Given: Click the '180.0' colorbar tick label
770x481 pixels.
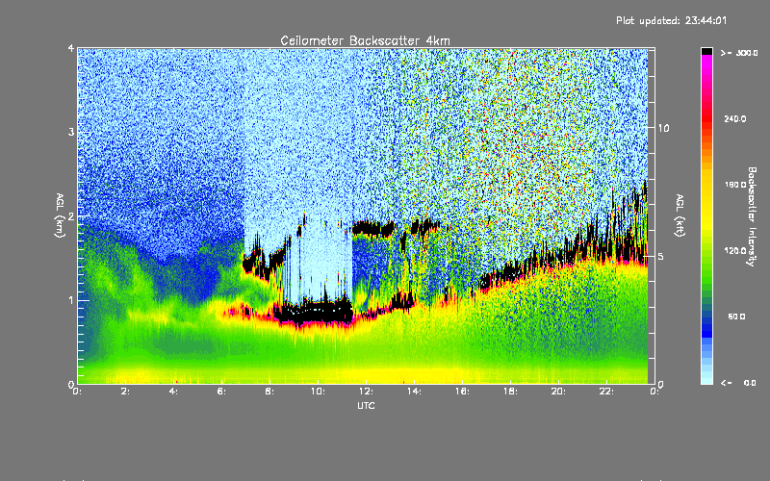Looking at the screenshot, I should pyautogui.click(x=735, y=185).
